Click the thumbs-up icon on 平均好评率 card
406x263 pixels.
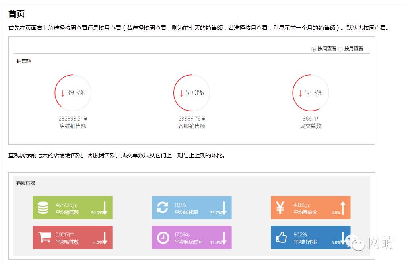[281, 237]
